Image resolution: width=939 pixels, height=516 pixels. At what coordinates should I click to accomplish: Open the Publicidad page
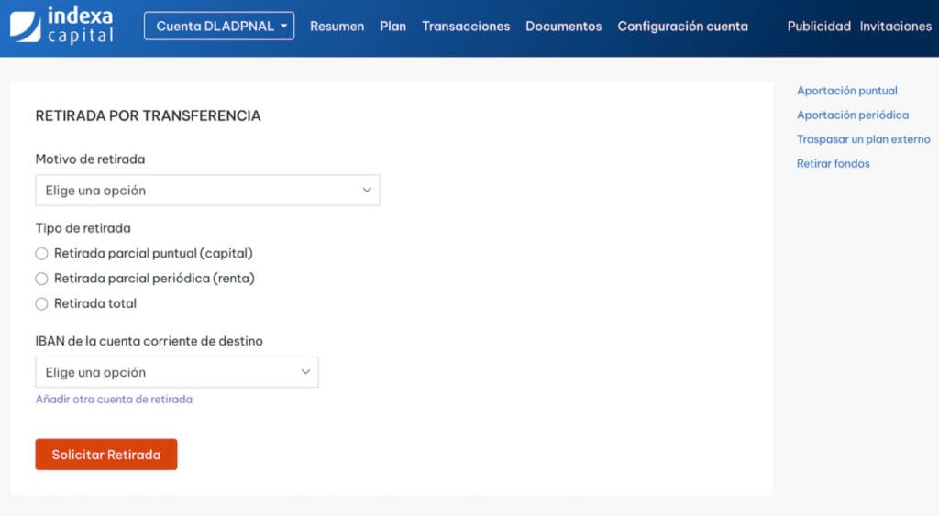819,27
